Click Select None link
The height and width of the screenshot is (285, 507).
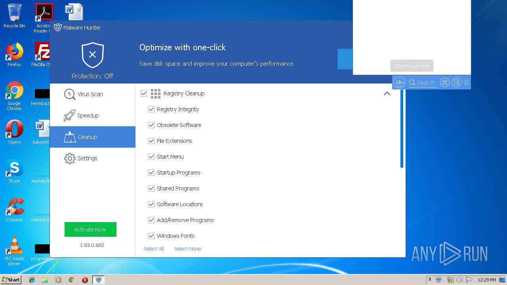point(188,249)
